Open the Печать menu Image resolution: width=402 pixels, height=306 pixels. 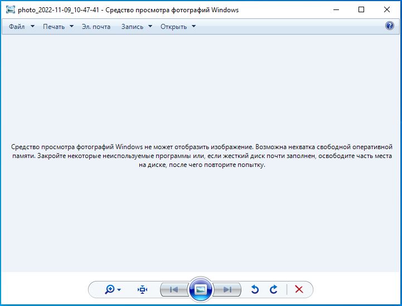click(54, 27)
